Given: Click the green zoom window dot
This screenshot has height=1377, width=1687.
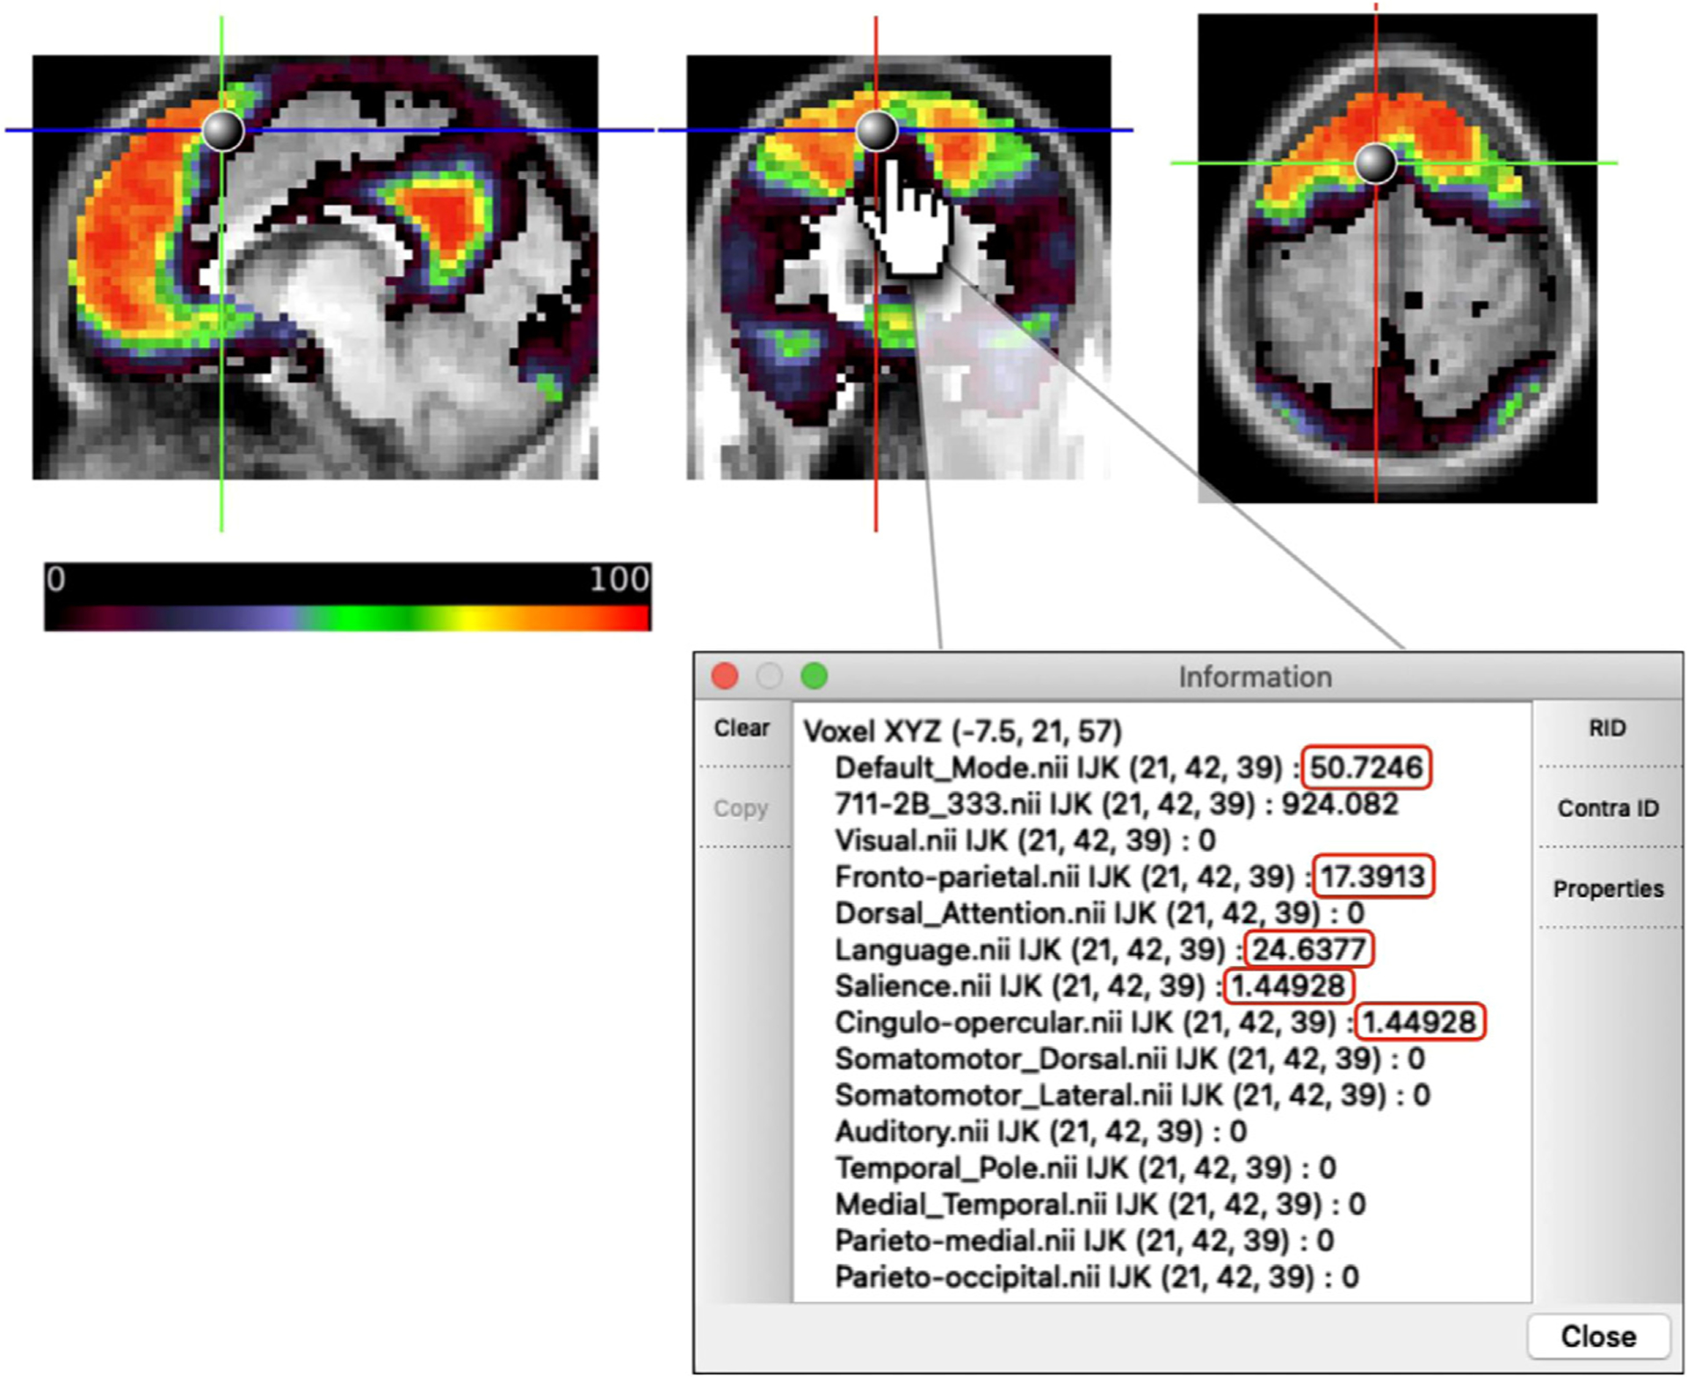Looking at the screenshot, I should pos(815,676).
